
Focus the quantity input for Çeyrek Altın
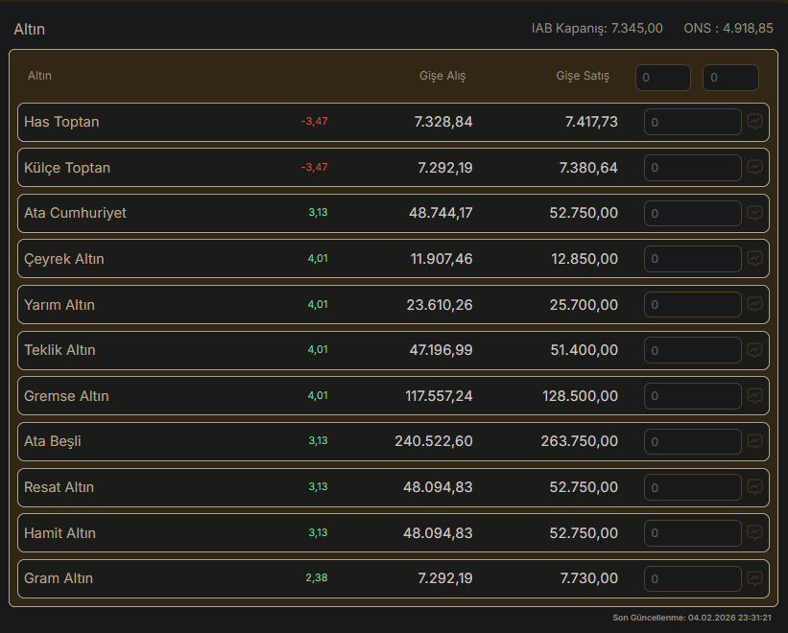[x=692, y=259]
